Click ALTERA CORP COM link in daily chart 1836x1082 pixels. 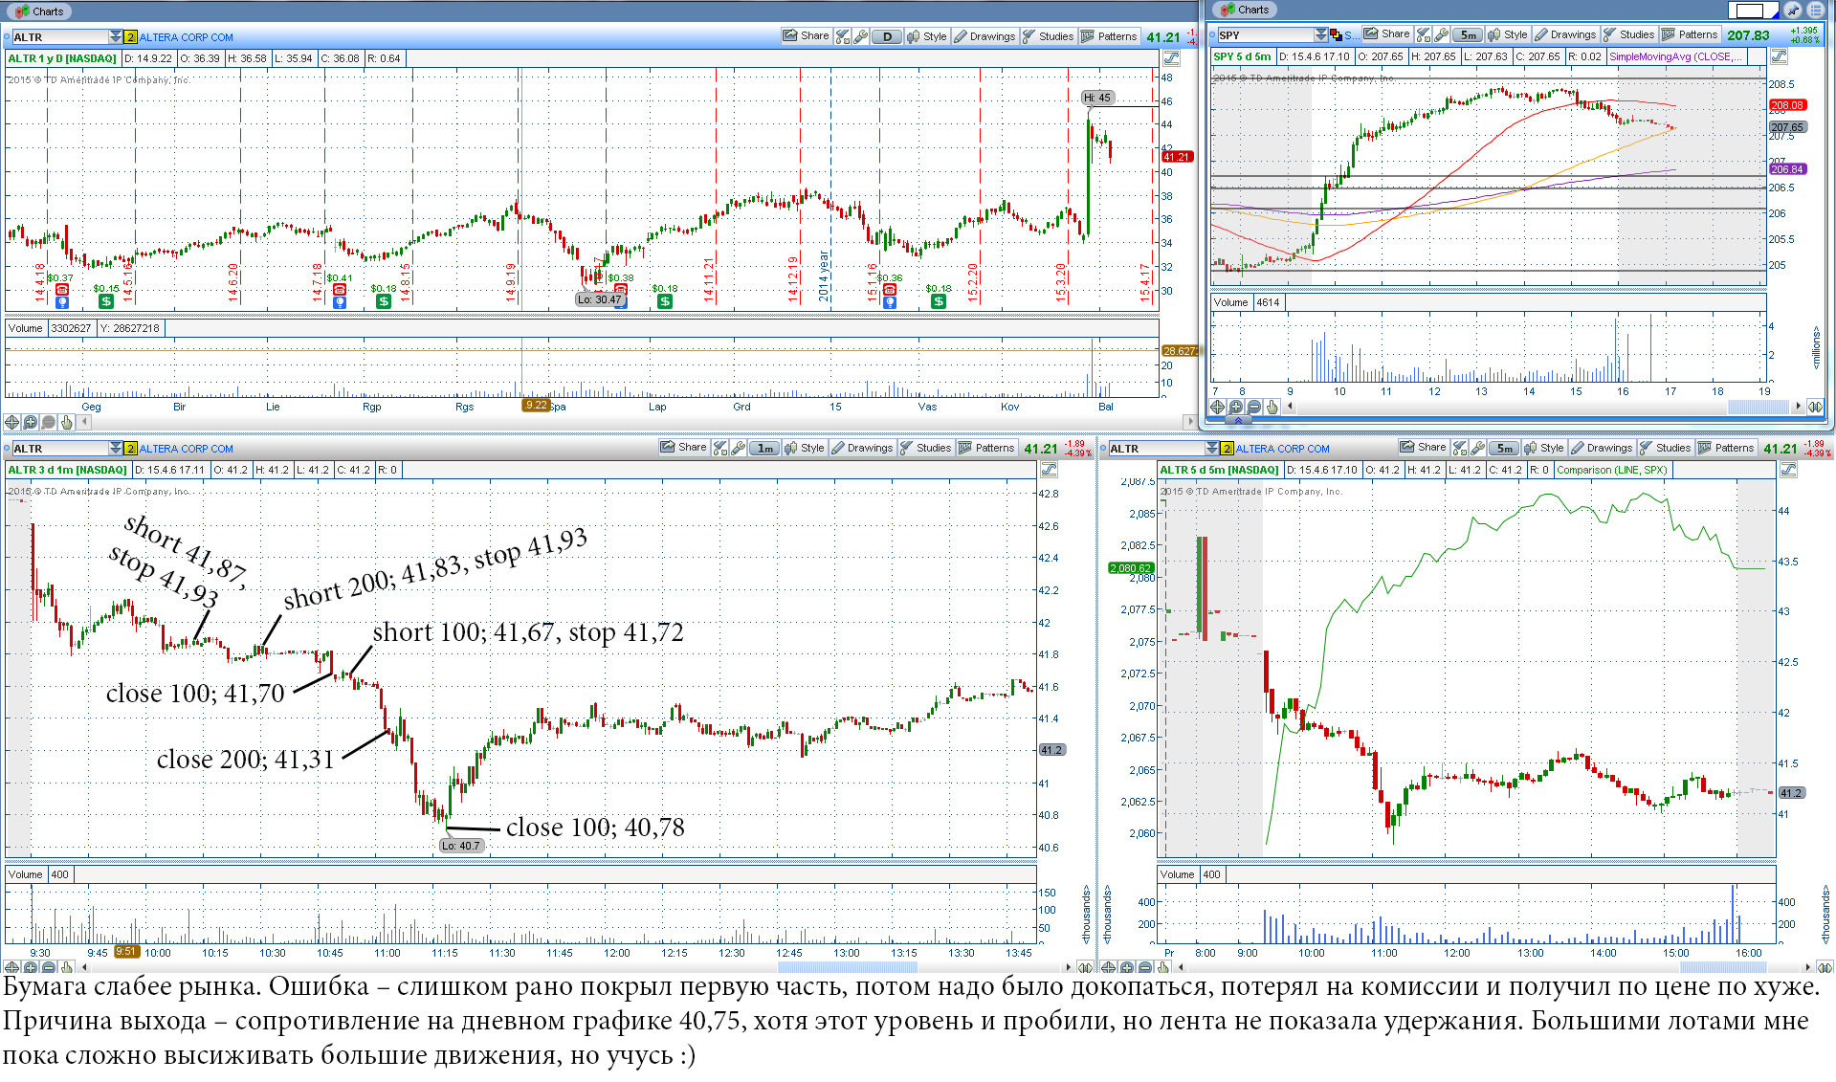pos(187,37)
